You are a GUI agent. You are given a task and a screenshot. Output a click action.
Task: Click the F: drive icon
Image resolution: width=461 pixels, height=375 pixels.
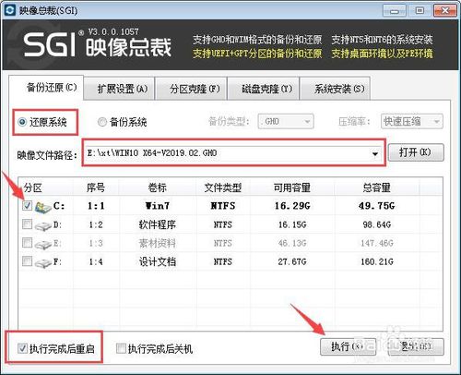click(43, 263)
